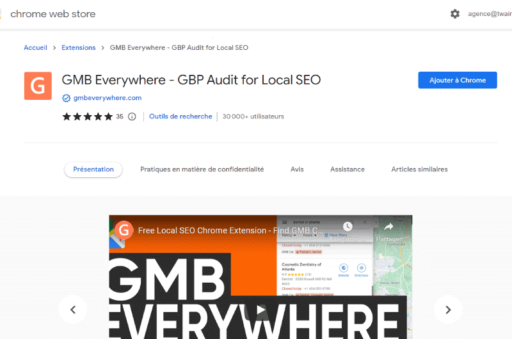Click the Watch later clock icon

[x=348, y=227]
